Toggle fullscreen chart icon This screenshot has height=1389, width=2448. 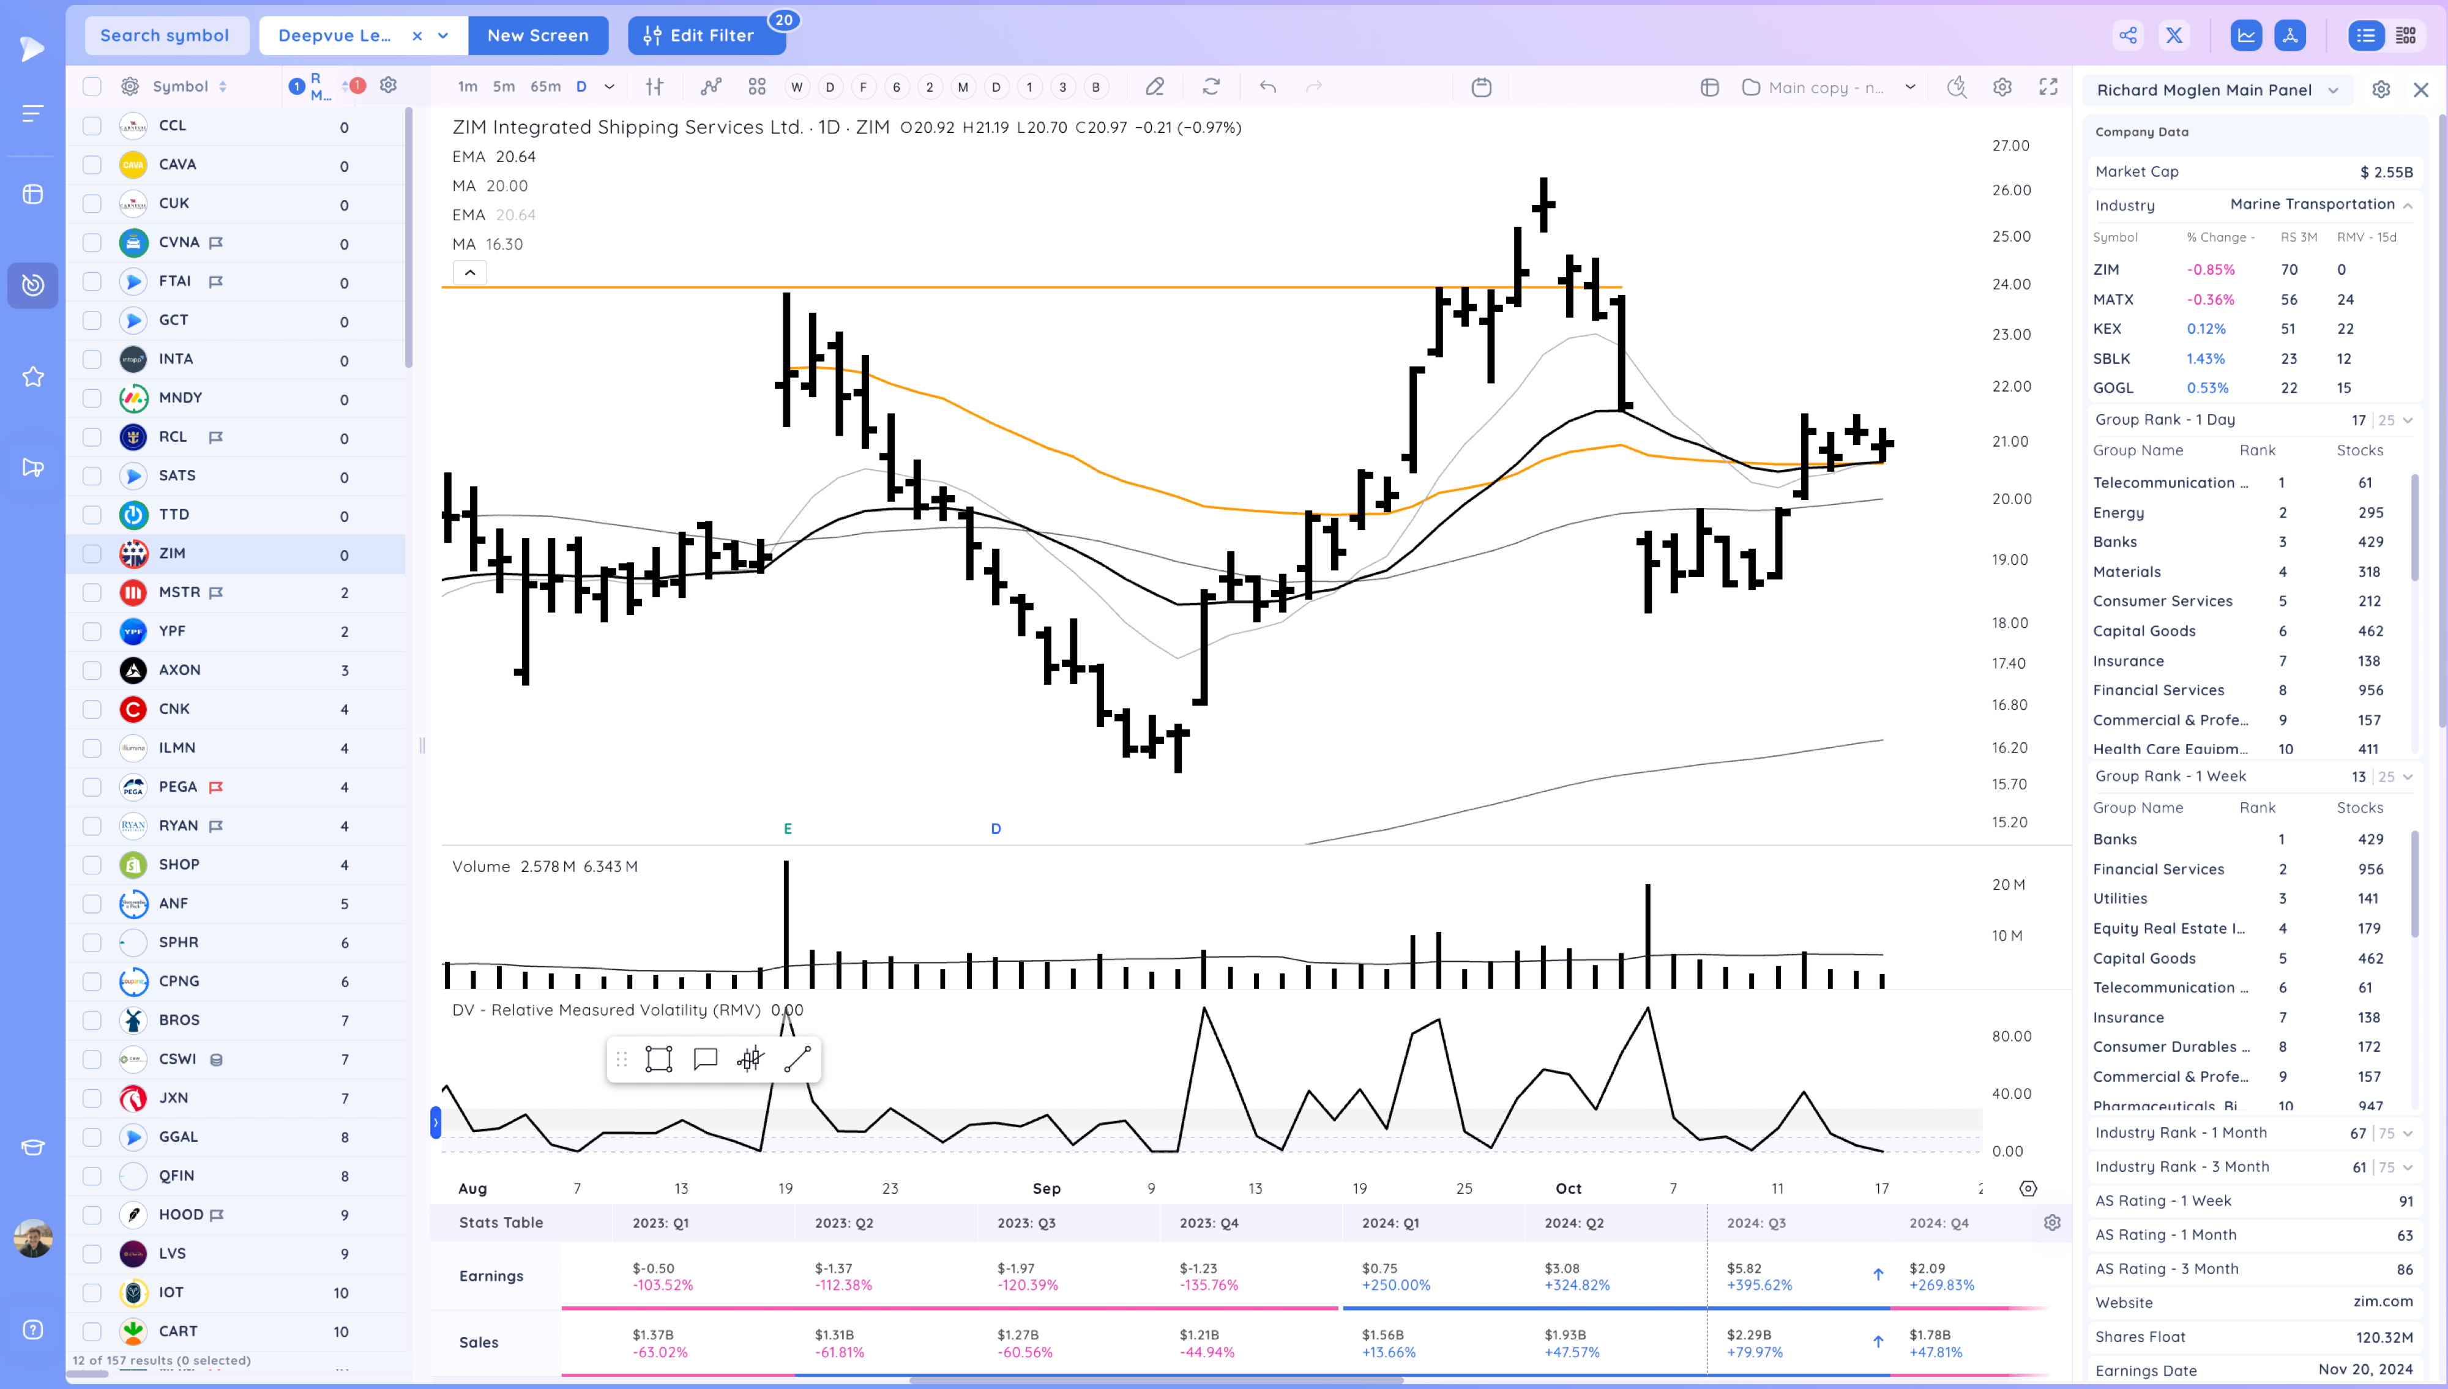(2048, 87)
